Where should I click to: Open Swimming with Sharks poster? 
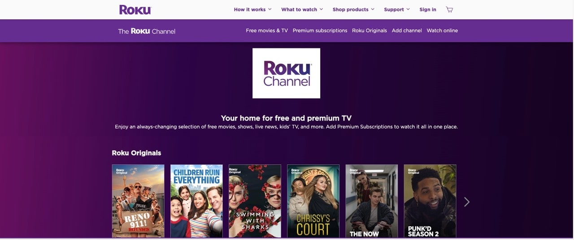coord(255,201)
